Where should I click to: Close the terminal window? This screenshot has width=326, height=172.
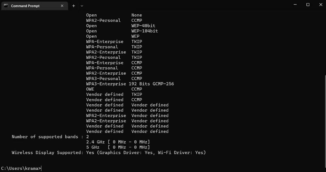[319, 5]
